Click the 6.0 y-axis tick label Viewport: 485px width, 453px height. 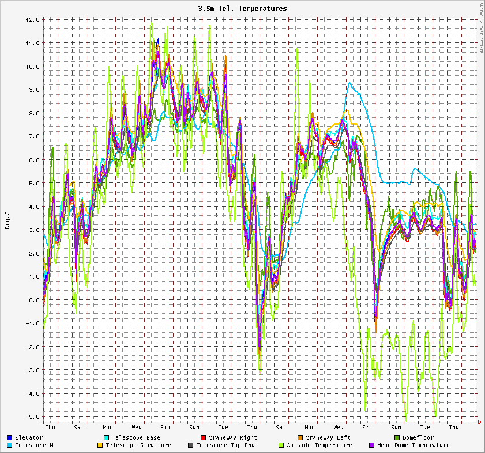tap(33, 160)
